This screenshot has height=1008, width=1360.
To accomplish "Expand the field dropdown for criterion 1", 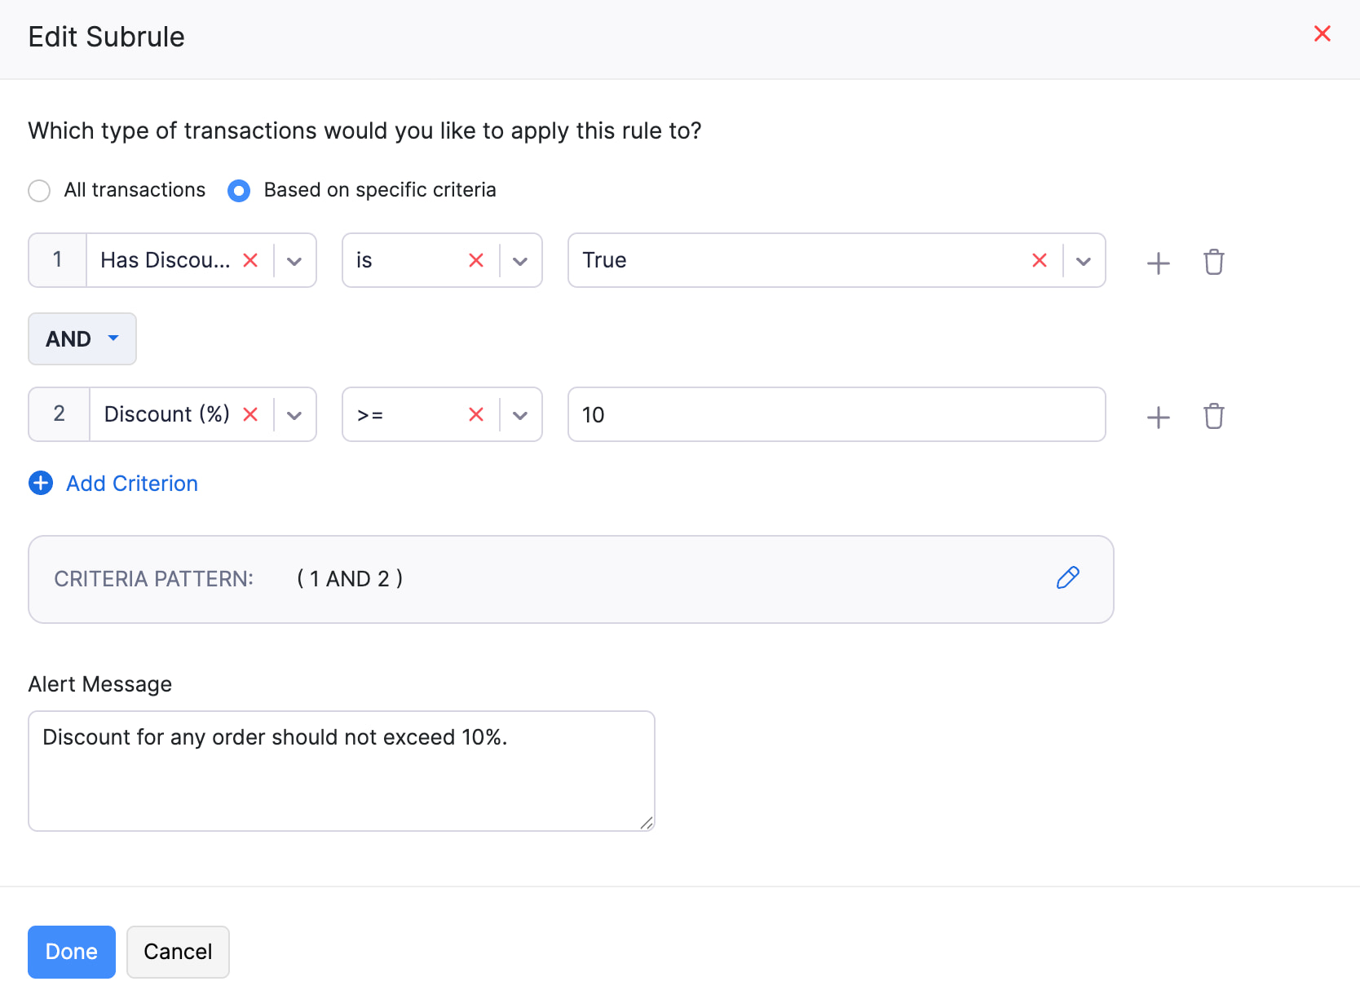I will [294, 260].
